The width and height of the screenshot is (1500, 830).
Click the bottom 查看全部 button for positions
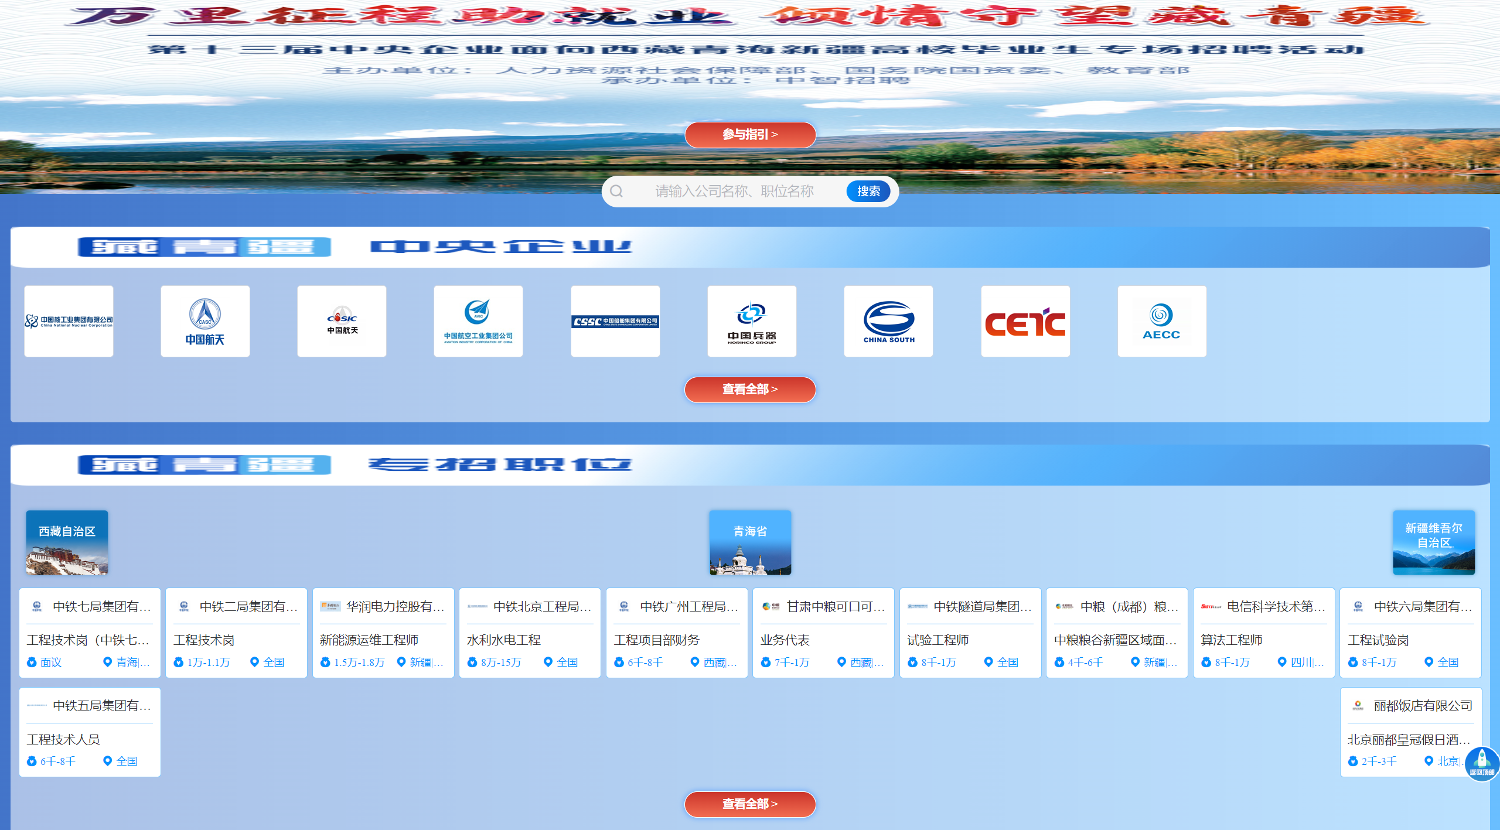[x=750, y=804]
